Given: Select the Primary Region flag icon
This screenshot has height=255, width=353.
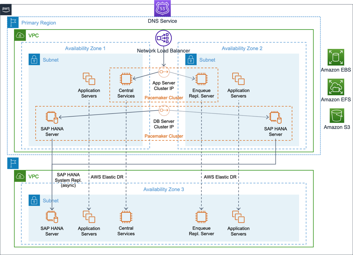Looking at the screenshot, I should [x=13, y=22].
